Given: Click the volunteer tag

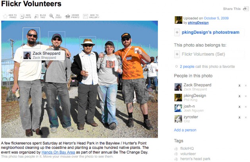Looking at the screenshot, I should coord(188,154).
